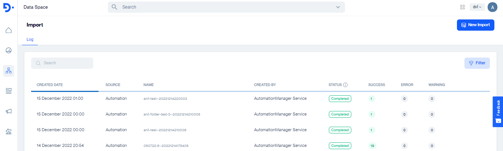Open the analytics chart icon in the sidebar

(9, 131)
